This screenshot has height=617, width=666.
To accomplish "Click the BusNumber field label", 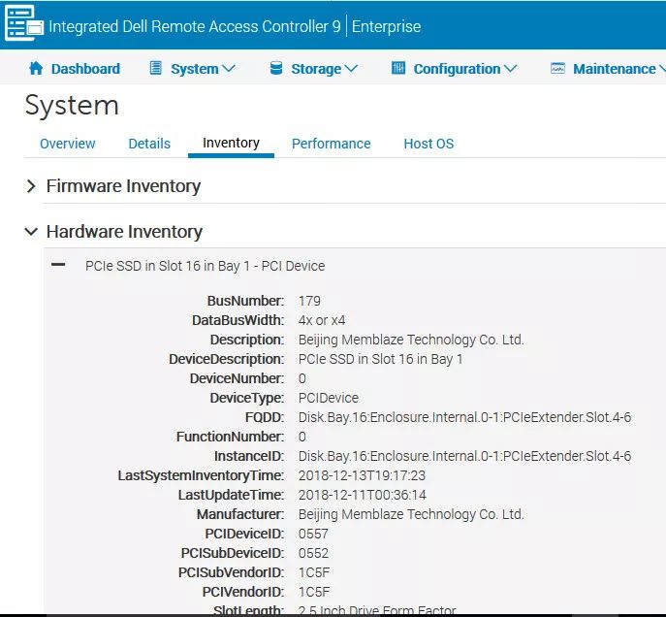I will pos(245,301).
